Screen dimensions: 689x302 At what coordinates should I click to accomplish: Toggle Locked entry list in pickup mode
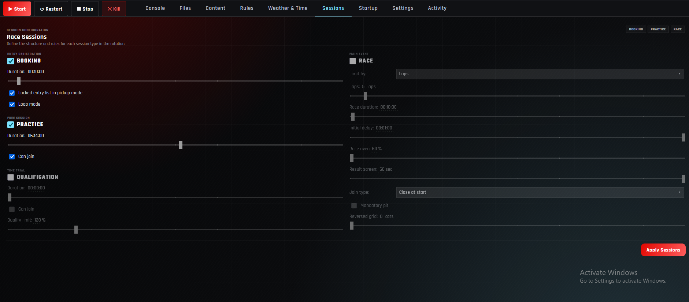12,93
